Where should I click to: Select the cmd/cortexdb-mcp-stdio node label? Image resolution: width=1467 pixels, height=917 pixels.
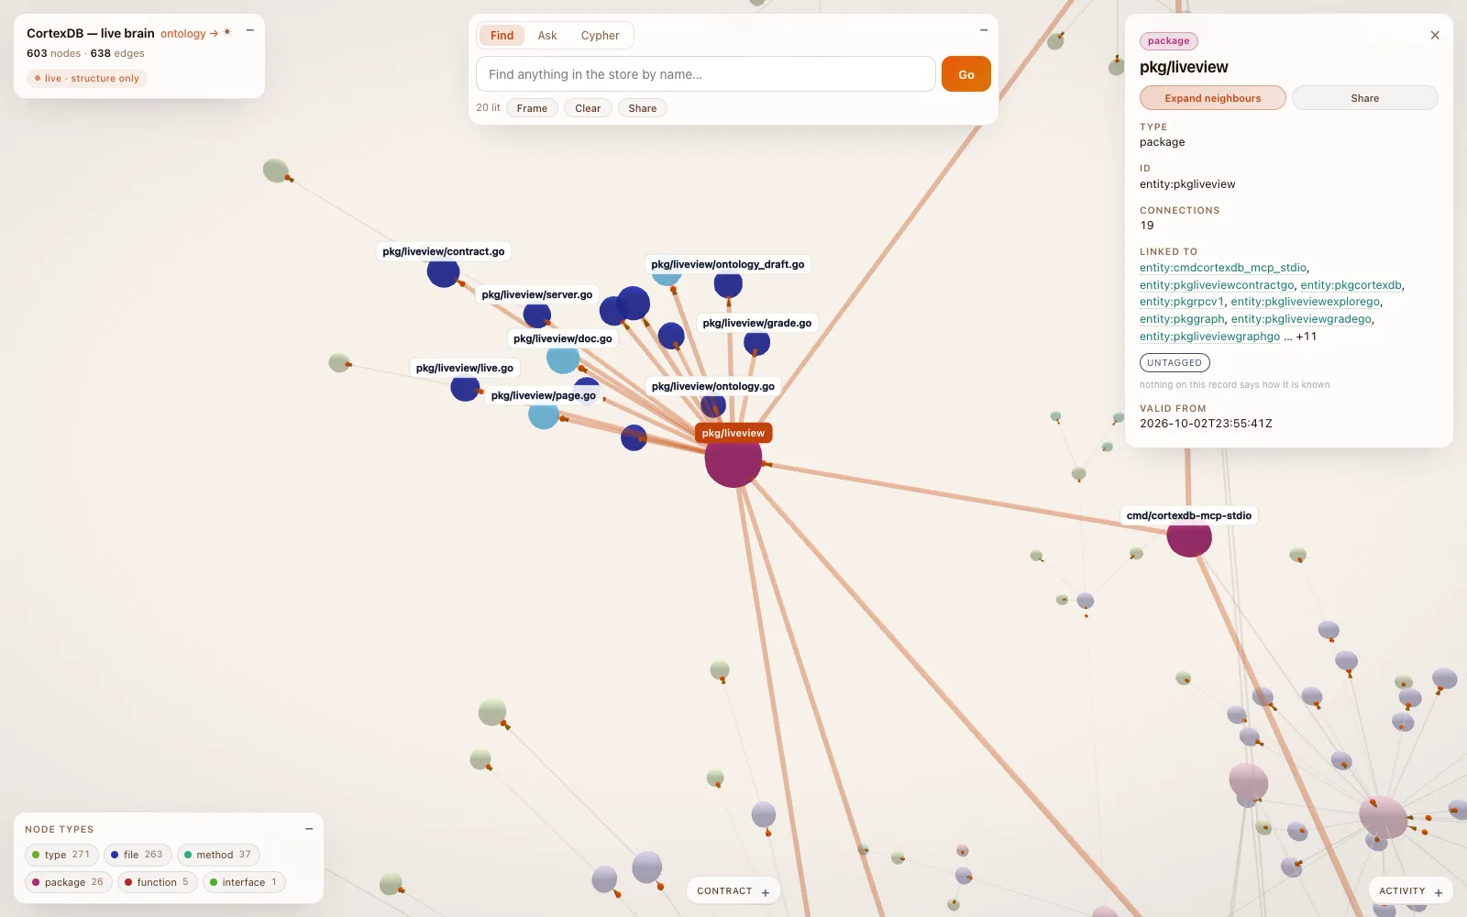[1189, 515]
